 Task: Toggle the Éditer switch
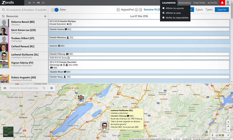(55, 10)
